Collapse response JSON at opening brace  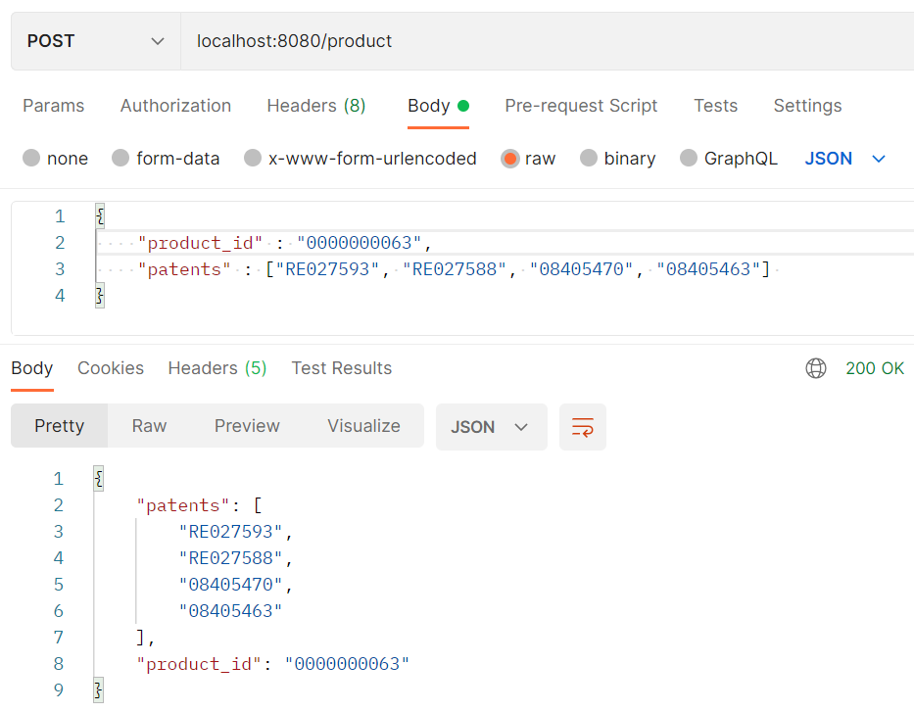point(99,478)
